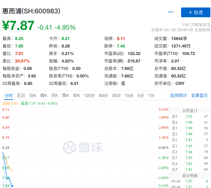The image size is (211, 188).
Task: Click the 1.92 万球友关注 follower count
Action: [x=196, y=25]
